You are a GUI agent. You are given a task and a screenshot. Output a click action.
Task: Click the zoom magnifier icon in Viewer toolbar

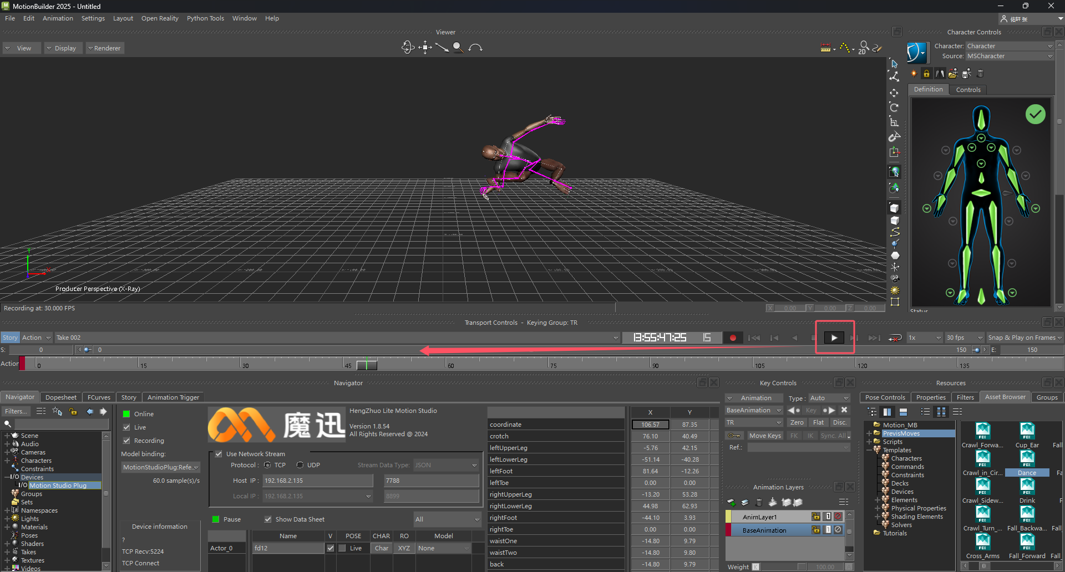(x=458, y=48)
